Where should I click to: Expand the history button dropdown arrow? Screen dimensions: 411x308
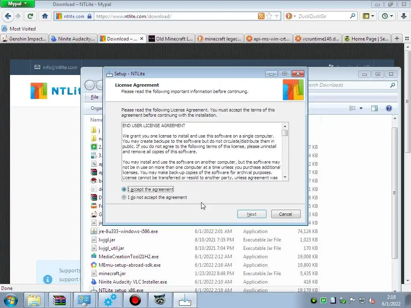(x=391, y=16)
